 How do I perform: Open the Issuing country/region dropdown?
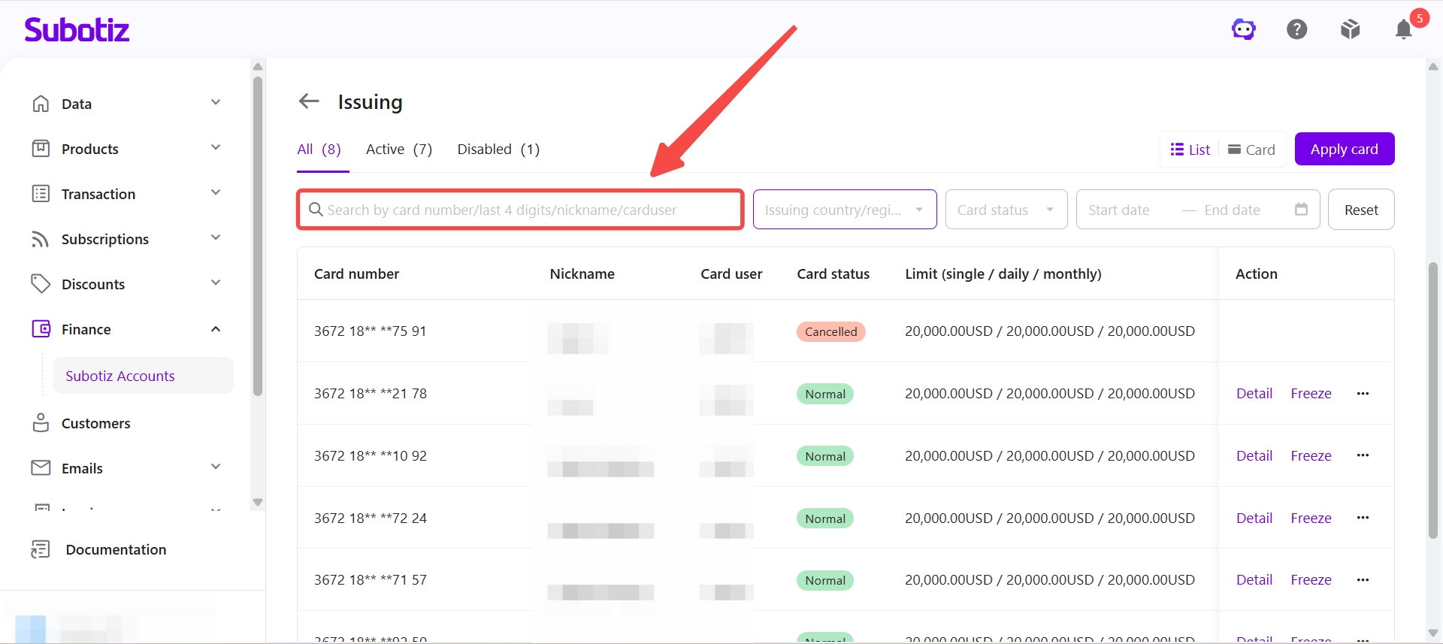coord(845,210)
